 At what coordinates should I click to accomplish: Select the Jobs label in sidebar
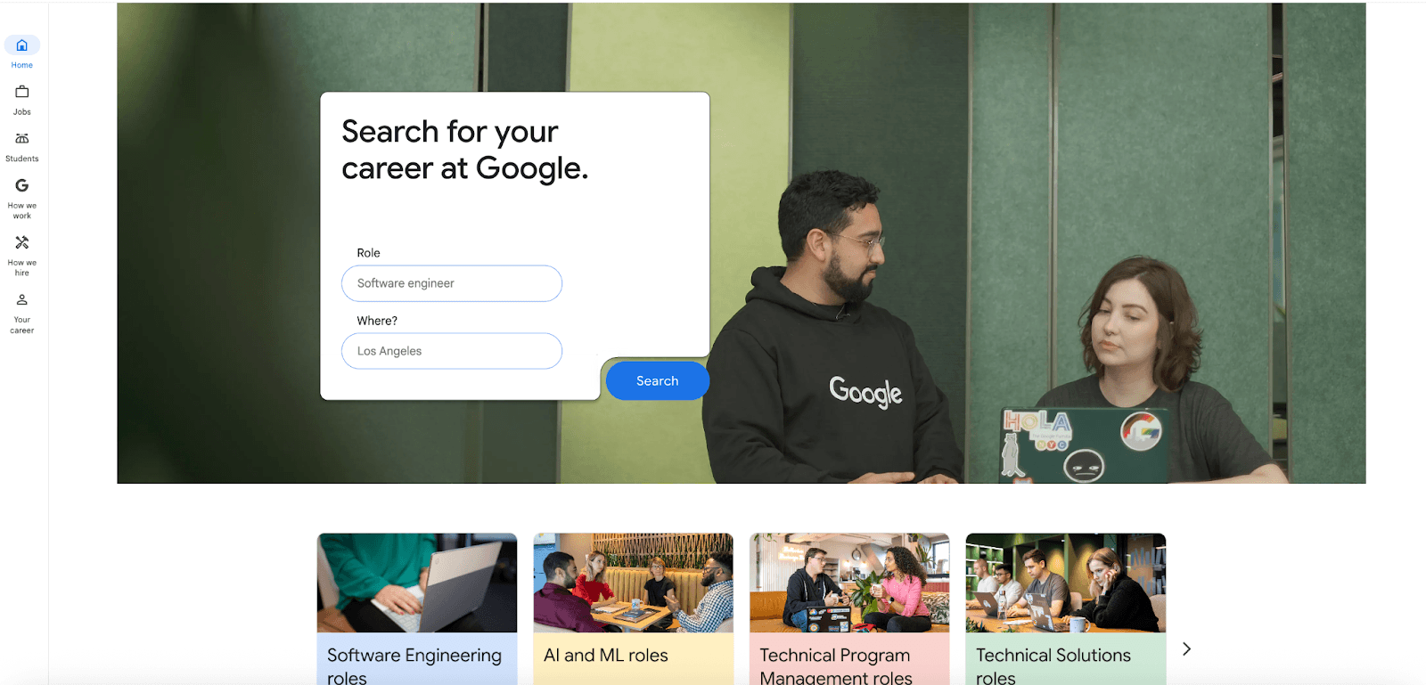coord(22,112)
